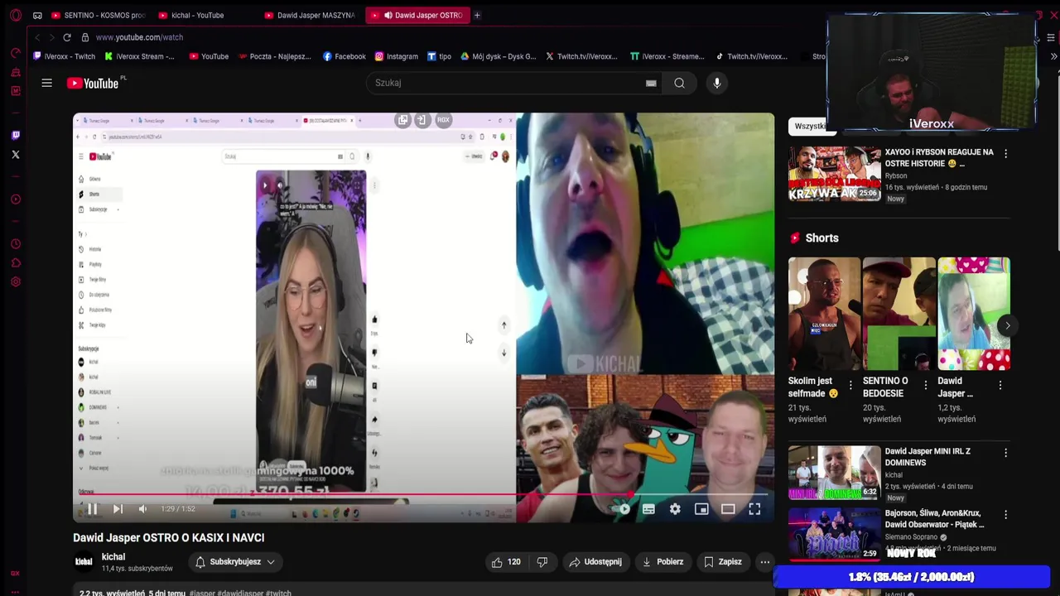Image resolution: width=1060 pixels, height=596 pixels.
Task: Open the X sidebar icon
Action: click(16, 154)
